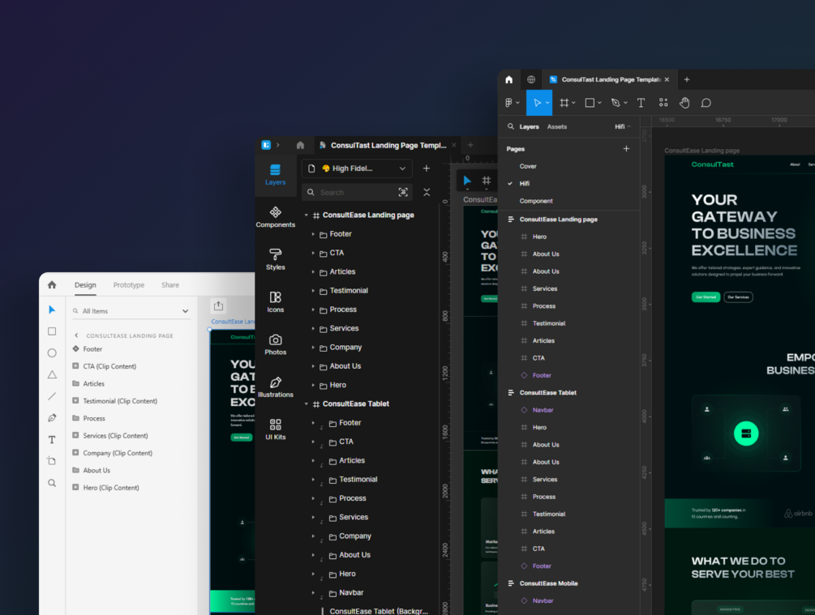
Task: Collapse the ConsultEase Tablet frame in middle window
Action: pos(307,404)
